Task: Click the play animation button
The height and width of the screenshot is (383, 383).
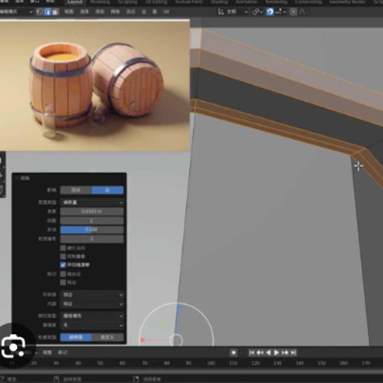Action: (277, 352)
